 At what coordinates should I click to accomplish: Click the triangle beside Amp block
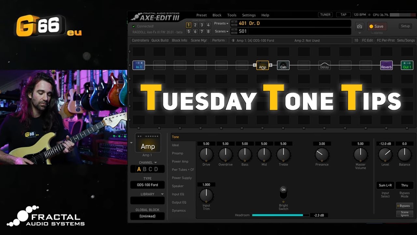[x=131, y=143]
